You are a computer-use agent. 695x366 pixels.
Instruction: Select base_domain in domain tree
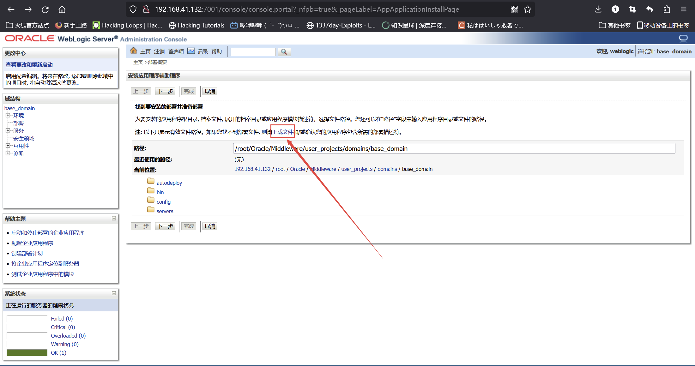[x=20, y=108]
